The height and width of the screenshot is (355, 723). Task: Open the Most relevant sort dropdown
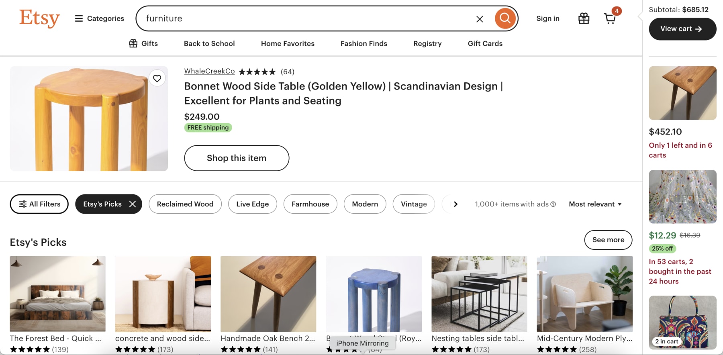pyautogui.click(x=595, y=204)
